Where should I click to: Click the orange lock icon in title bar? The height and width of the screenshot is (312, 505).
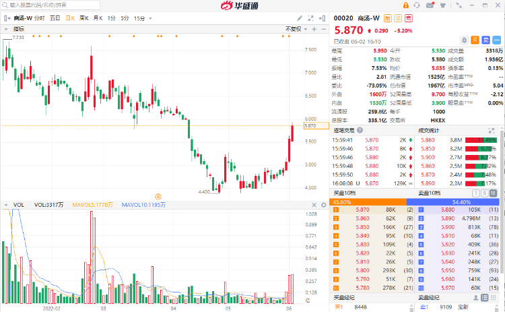click(406, 5)
